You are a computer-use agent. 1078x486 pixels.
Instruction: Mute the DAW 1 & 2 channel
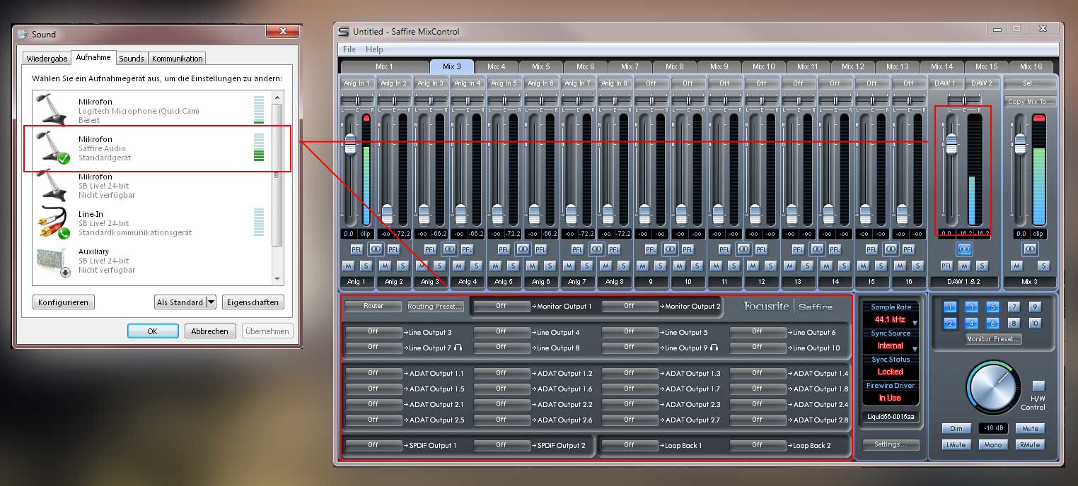pos(964,266)
